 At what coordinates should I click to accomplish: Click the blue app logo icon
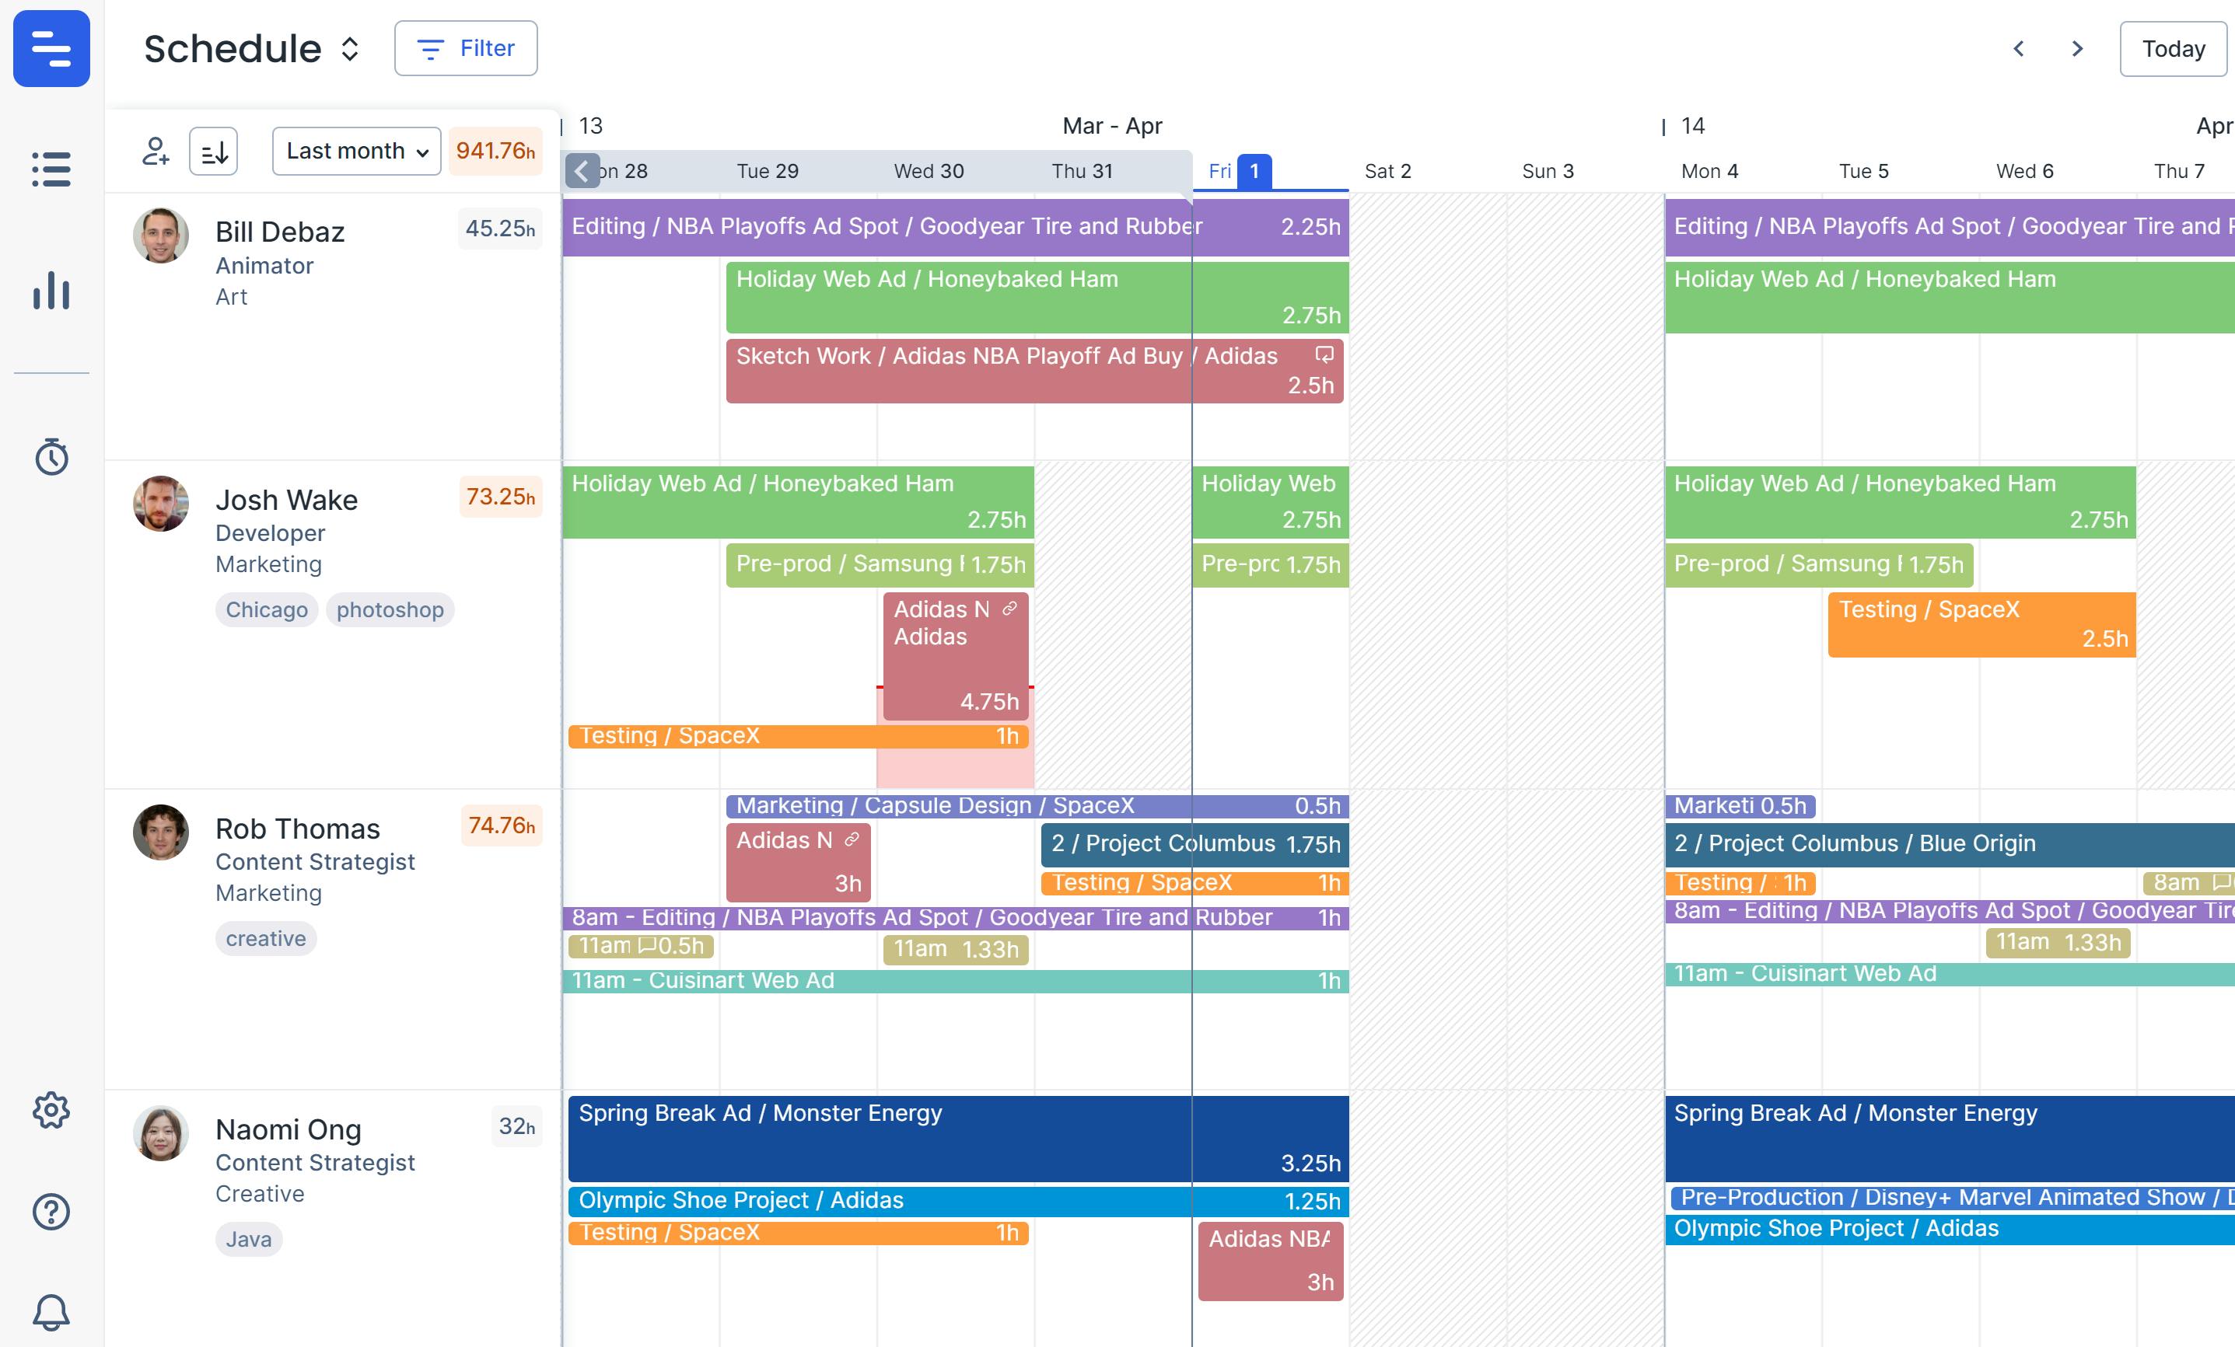[51, 49]
